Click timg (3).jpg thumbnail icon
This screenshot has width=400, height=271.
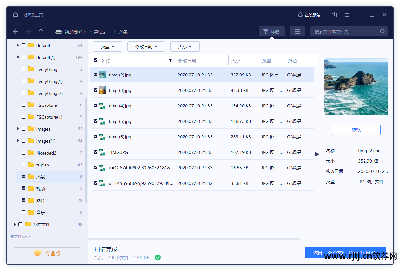point(102,90)
